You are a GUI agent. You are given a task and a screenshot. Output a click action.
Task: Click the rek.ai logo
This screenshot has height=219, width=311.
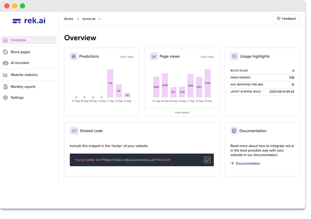point(29,21)
